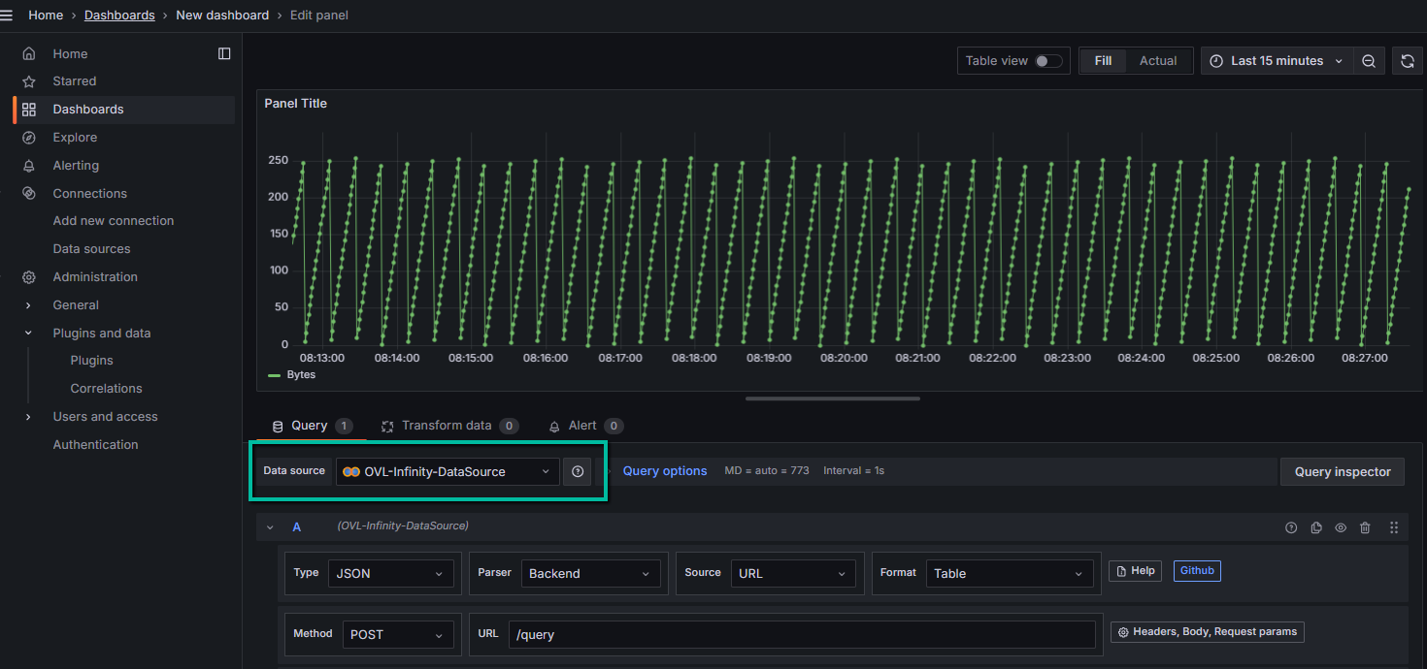This screenshot has width=1427, height=669.
Task: Expand the Method POST dropdown
Action: pos(398,634)
